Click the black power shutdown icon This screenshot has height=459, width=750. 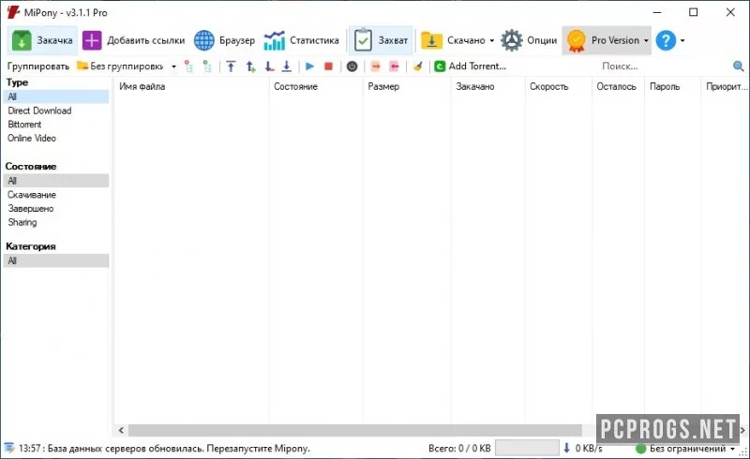tap(352, 67)
